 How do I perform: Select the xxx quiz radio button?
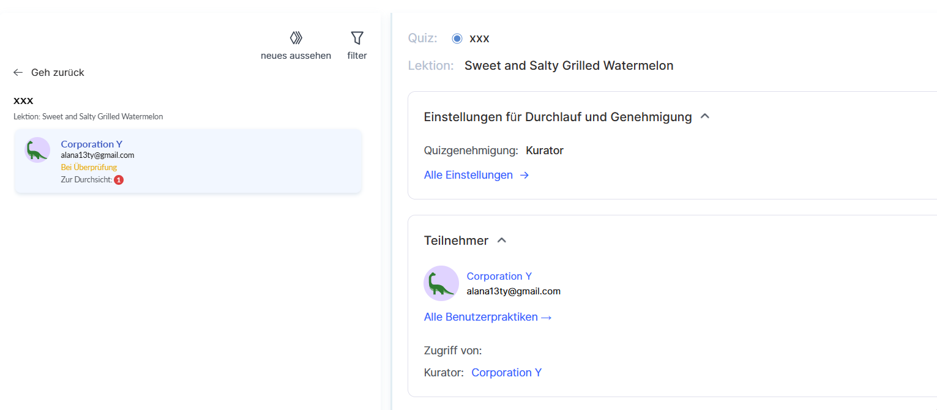point(457,39)
